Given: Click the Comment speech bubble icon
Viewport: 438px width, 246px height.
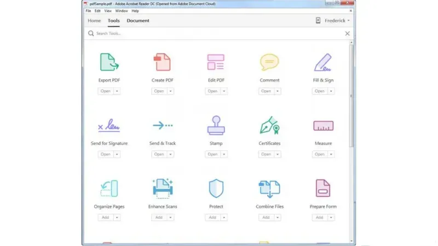Looking at the screenshot, I should point(269,62).
